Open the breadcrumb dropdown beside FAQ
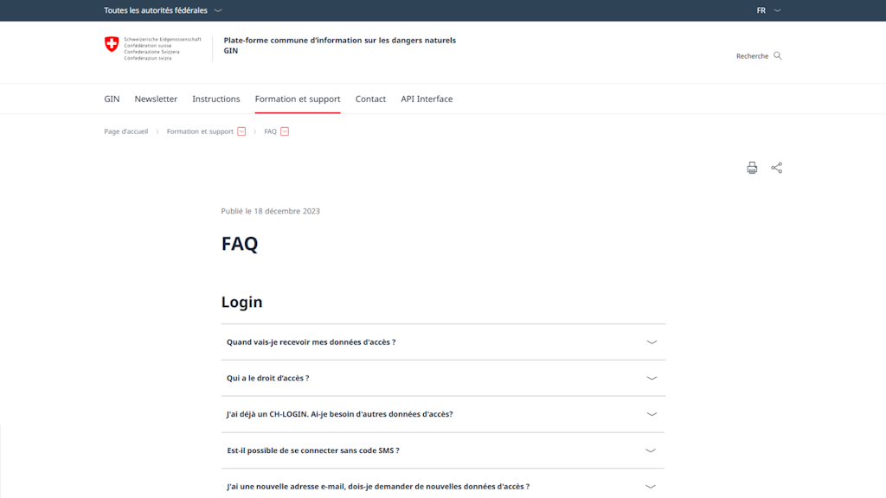 [x=286, y=131]
